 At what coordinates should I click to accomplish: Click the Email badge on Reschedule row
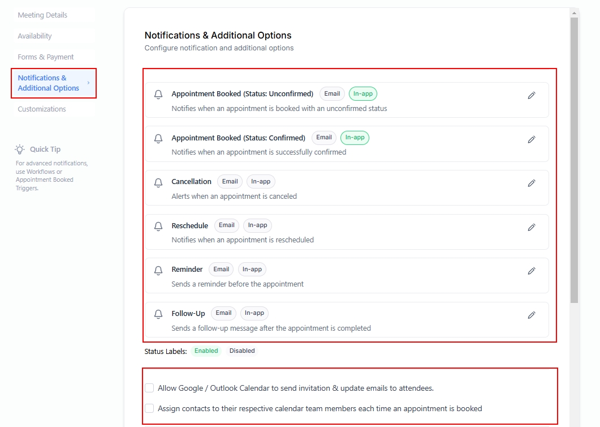(226, 225)
